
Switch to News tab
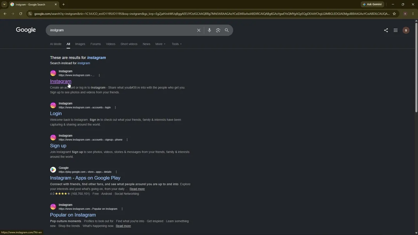click(x=146, y=44)
